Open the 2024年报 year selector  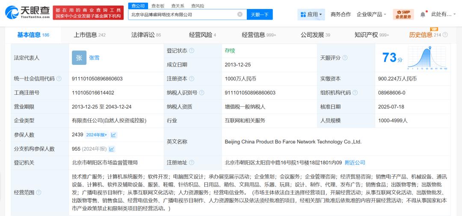97,135
